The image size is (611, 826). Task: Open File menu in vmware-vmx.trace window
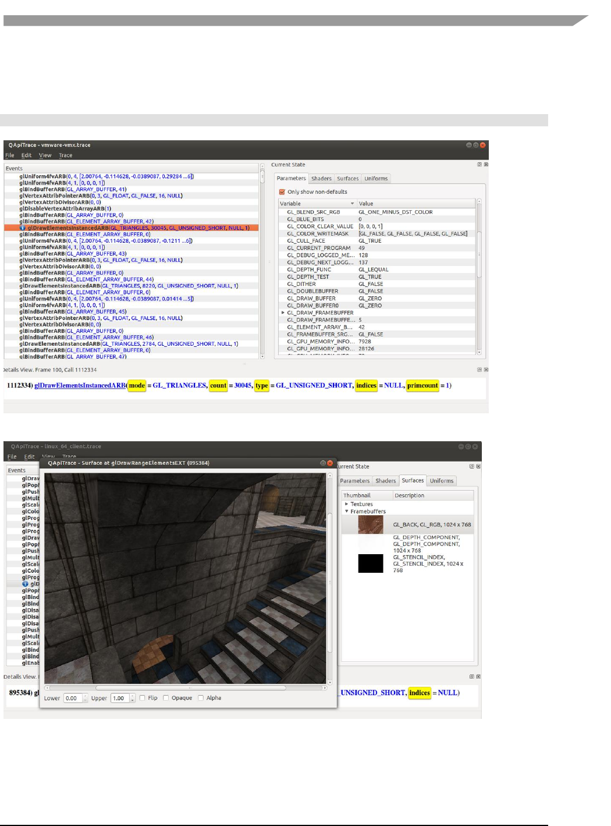(x=9, y=155)
